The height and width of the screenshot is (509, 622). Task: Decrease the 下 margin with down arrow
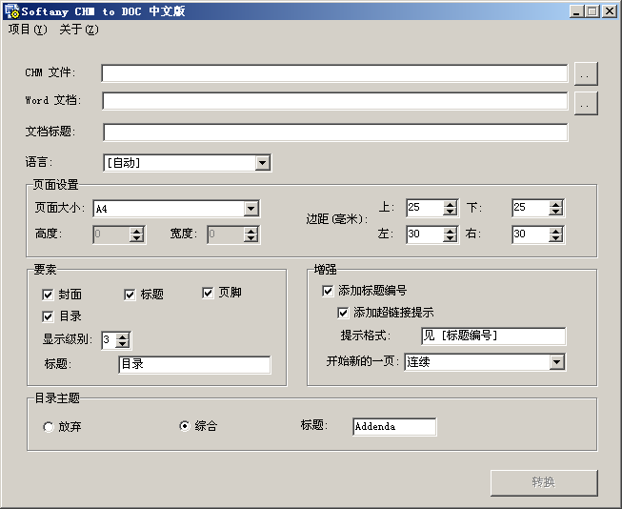point(556,213)
